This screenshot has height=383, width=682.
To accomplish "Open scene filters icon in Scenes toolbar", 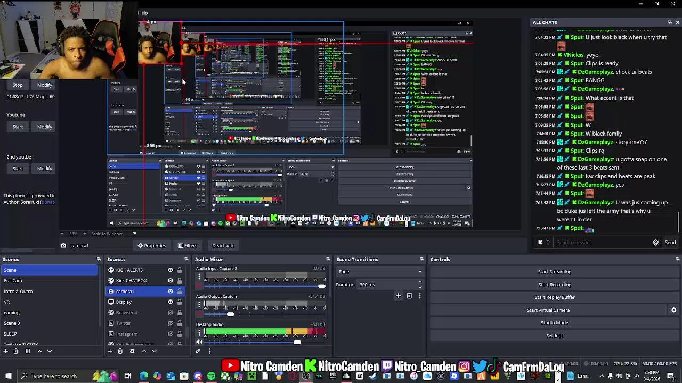I will tap(28, 351).
